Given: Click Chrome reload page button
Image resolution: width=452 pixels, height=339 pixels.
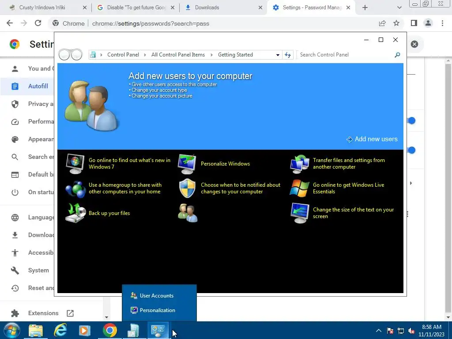Looking at the screenshot, I should [x=38, y=23].
